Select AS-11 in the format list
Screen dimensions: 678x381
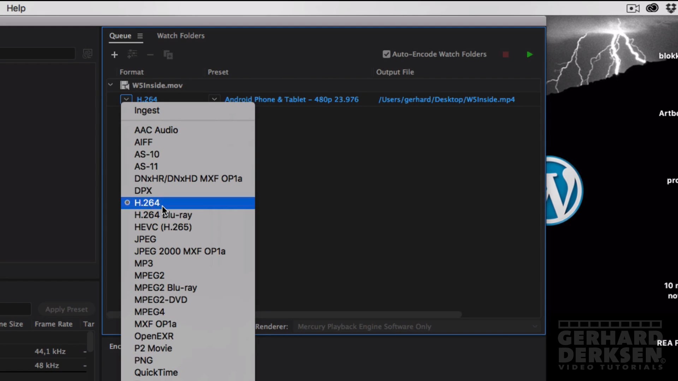point(188,167)
